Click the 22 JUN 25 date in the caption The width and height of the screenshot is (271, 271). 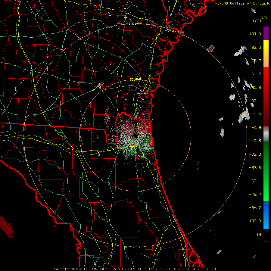click(x=191, y=269)
